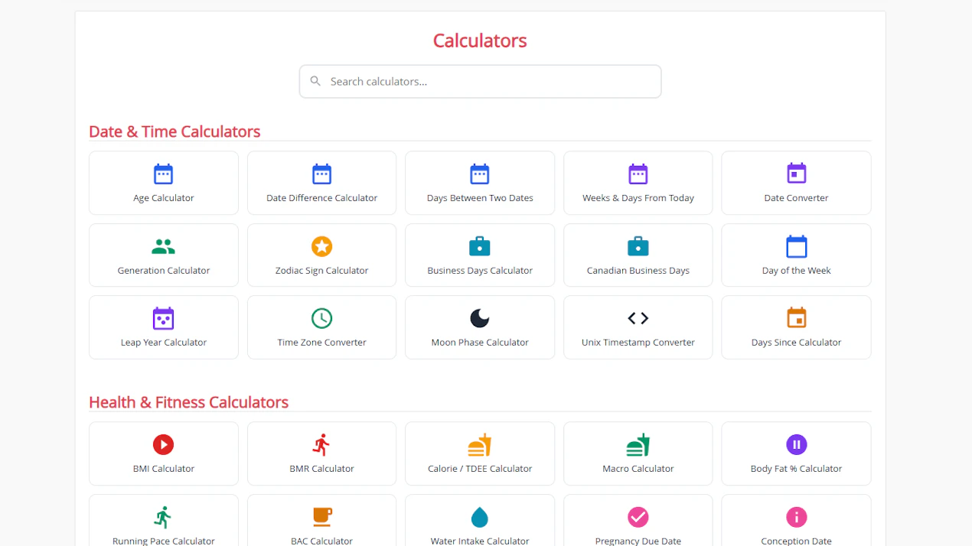Open the Days Between Two Dates link
Image resolution: width=972 pixels, height=546 pixels.
click(x=480, y=183)
